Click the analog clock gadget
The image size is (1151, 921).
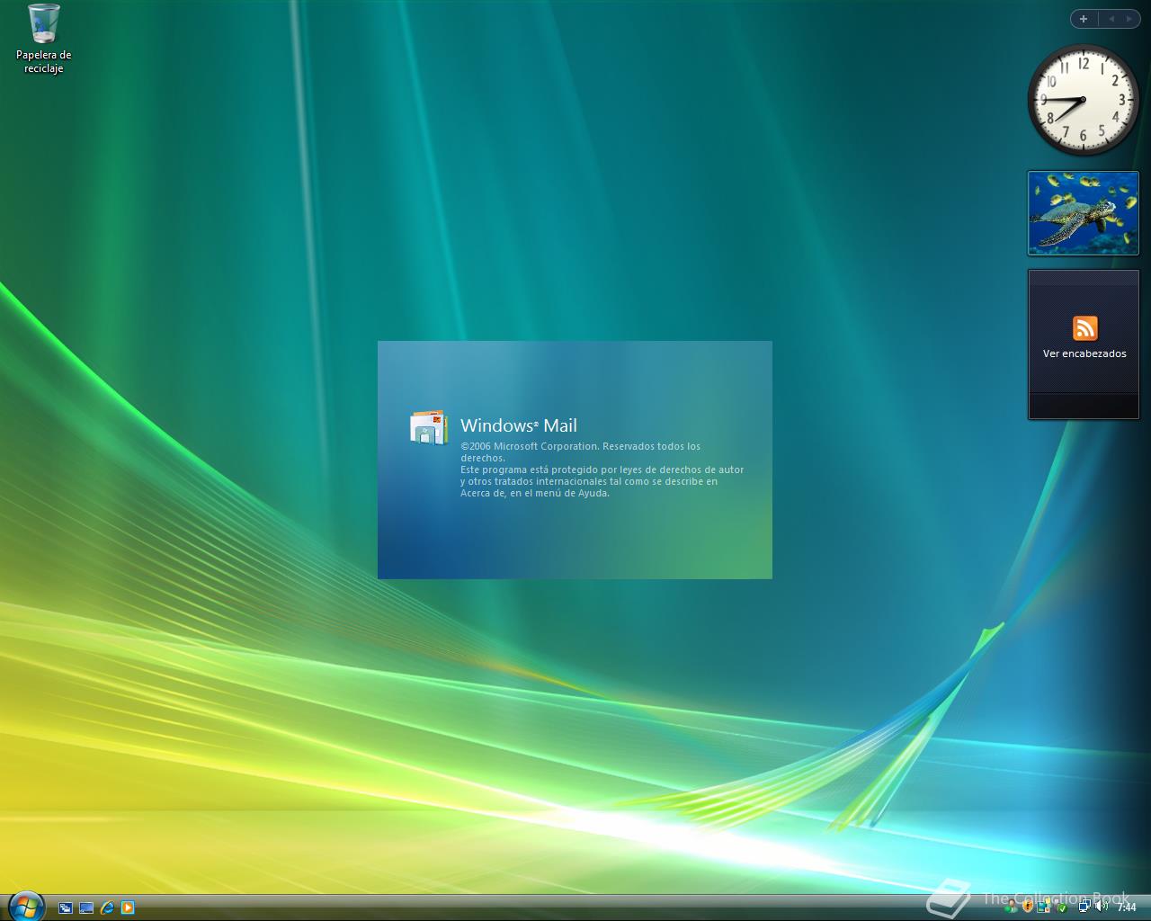coord(1083,100)
